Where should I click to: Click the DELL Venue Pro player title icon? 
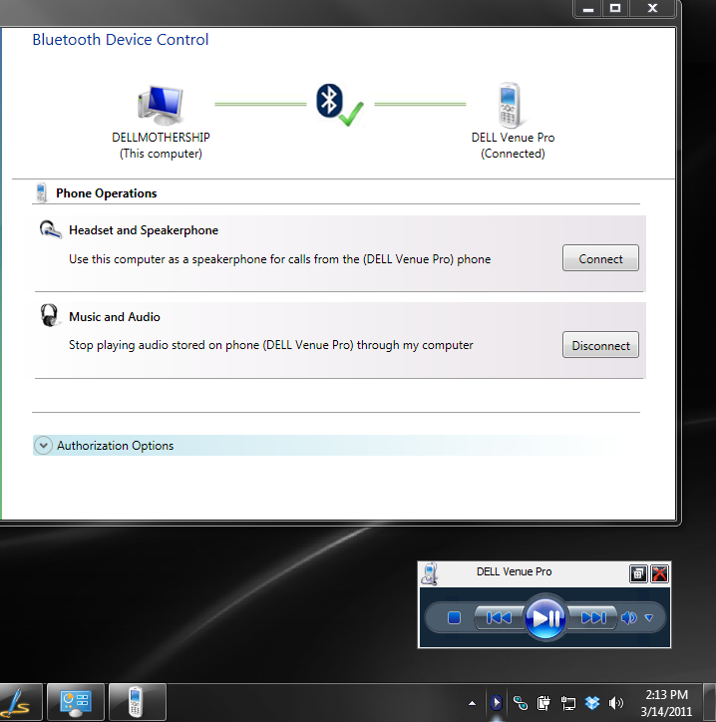430,573
